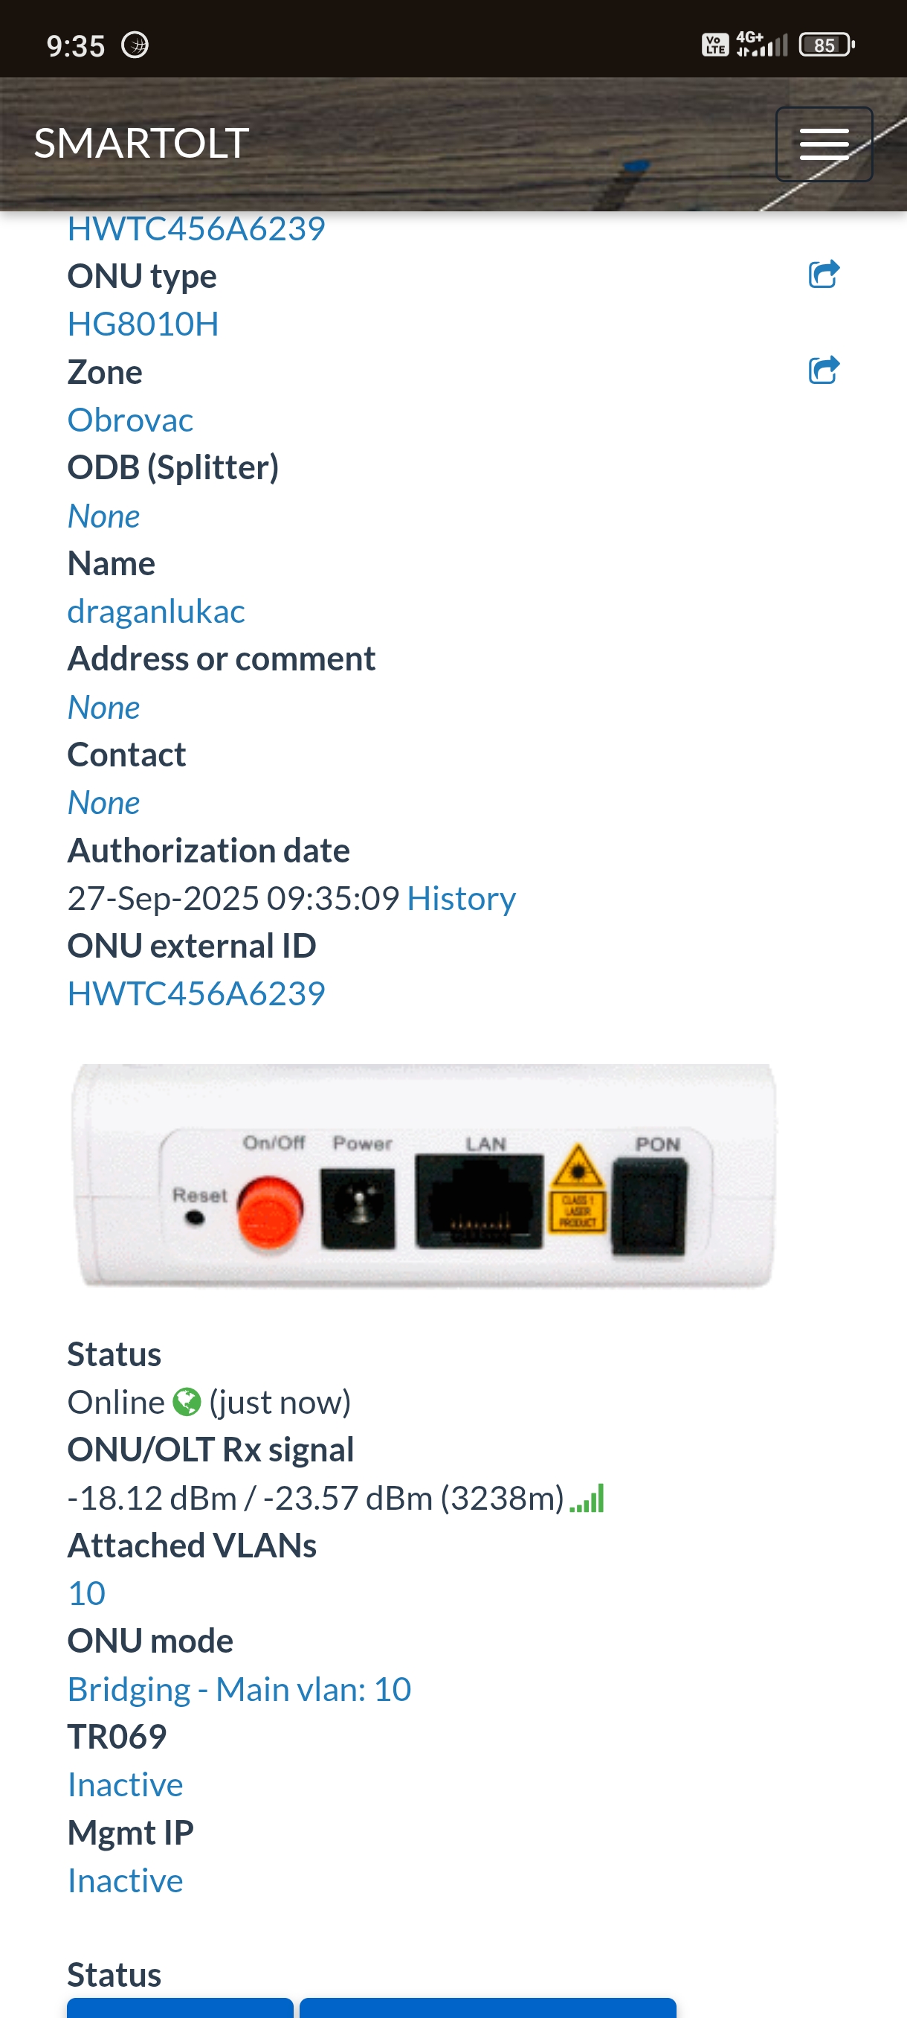Tap the battery indicator in status bar
Viewport: 907px width, 2018px height.
(x=827, y=45)
